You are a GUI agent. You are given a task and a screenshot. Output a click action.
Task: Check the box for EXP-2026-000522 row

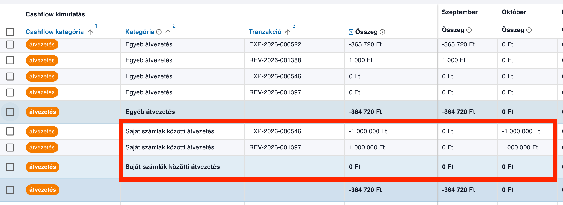click(10, 44)
